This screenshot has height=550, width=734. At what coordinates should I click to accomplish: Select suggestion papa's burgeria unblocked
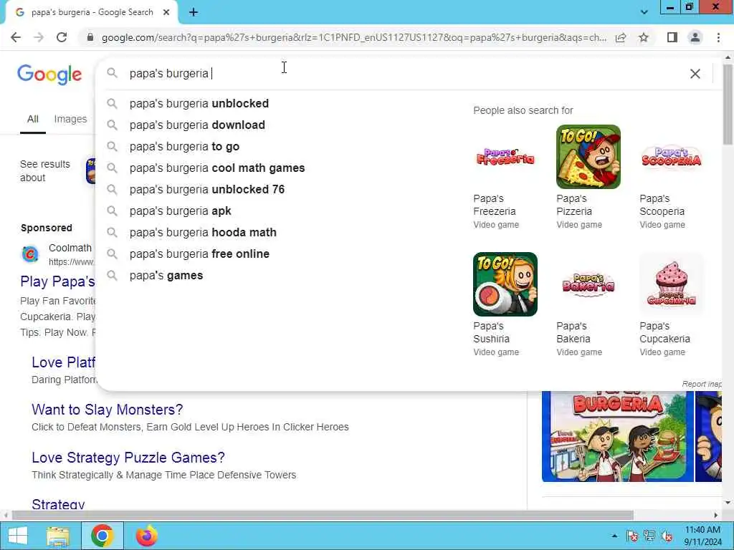(199, 103)
